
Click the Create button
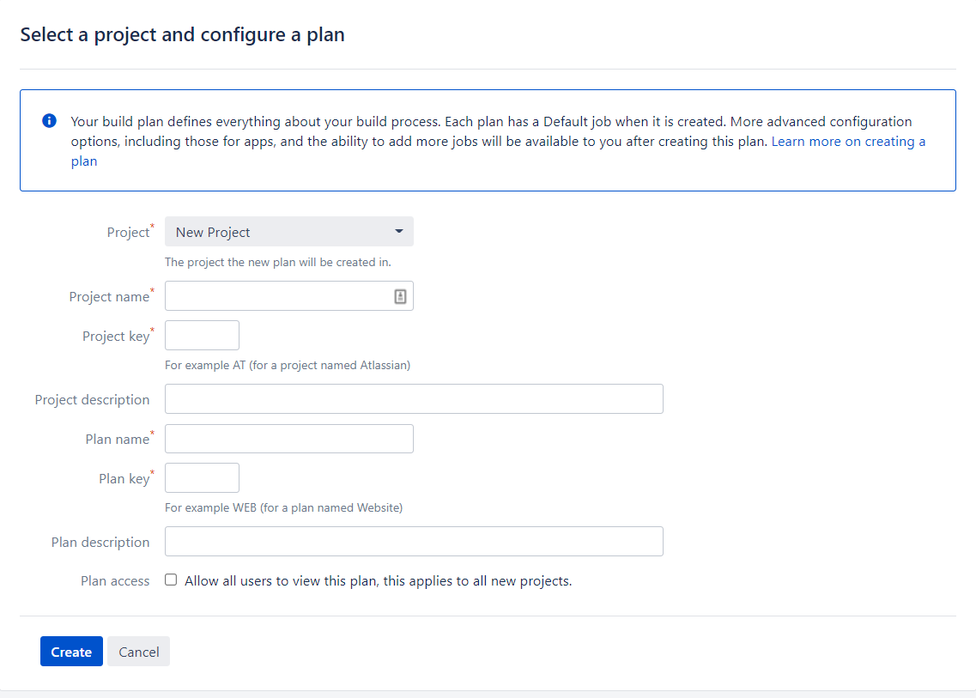[x=71, y=652]
